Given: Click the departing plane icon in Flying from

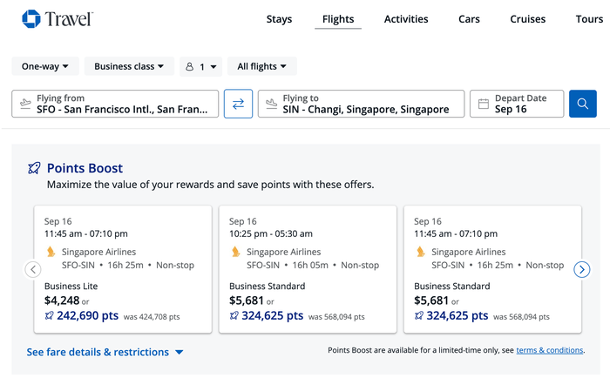Looking at the screenshot, I should coord(25,104).
